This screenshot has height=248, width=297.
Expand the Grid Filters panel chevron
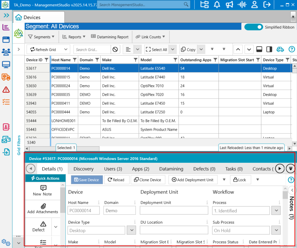click(x=18, y=50)
